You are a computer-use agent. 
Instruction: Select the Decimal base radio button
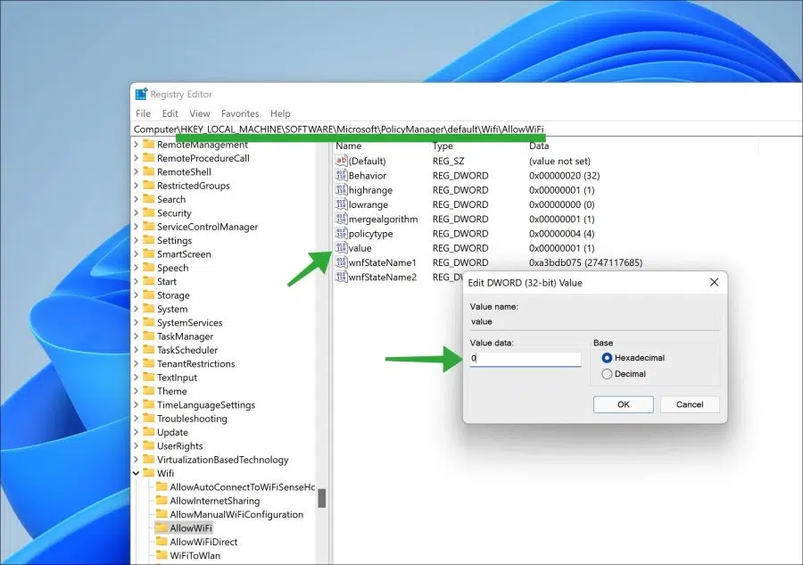(x=607, y=374)
